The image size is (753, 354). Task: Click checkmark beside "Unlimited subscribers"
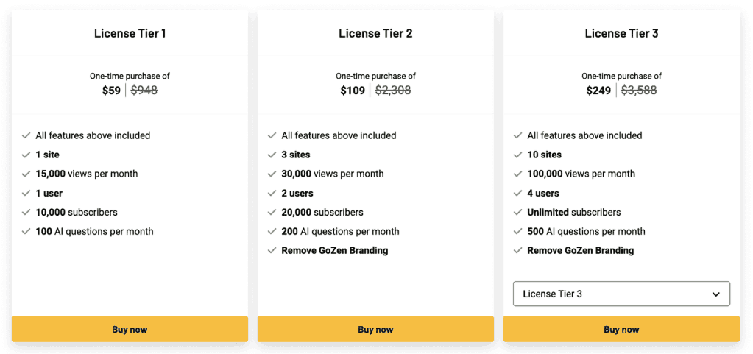[x=517, y=213]
